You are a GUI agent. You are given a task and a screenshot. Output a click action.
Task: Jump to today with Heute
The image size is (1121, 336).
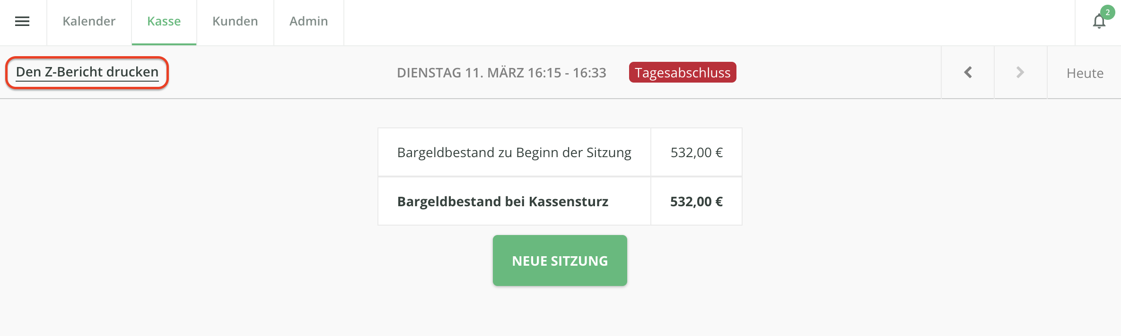(1085, 73)
